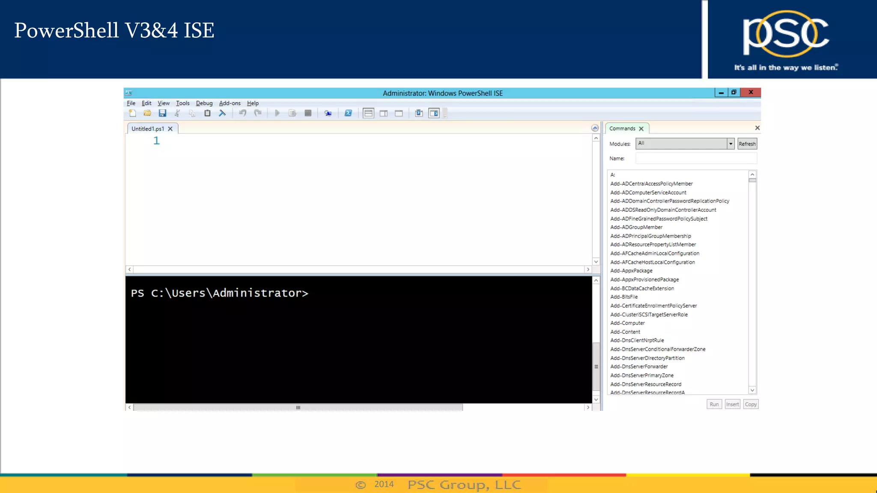Expand the Modules dropdown arrow
This screenshot has height=493, width=877.
pyautogui.click(x=731, y=144)
